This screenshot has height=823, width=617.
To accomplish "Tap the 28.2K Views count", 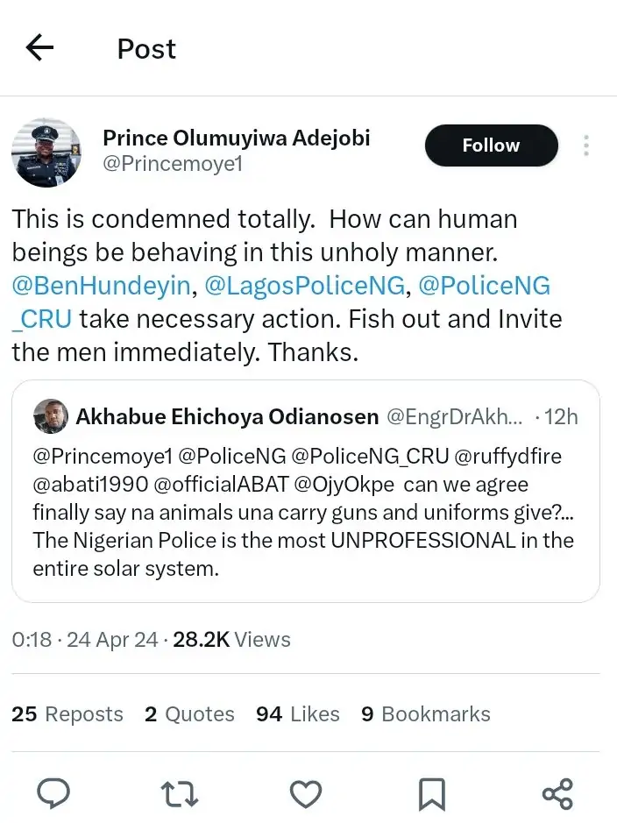I will pyautogui.click(x=231, y=640).
